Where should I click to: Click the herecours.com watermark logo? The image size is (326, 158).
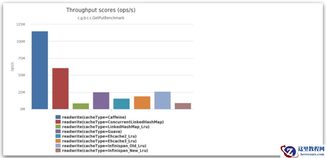click(x=303, y=151)
